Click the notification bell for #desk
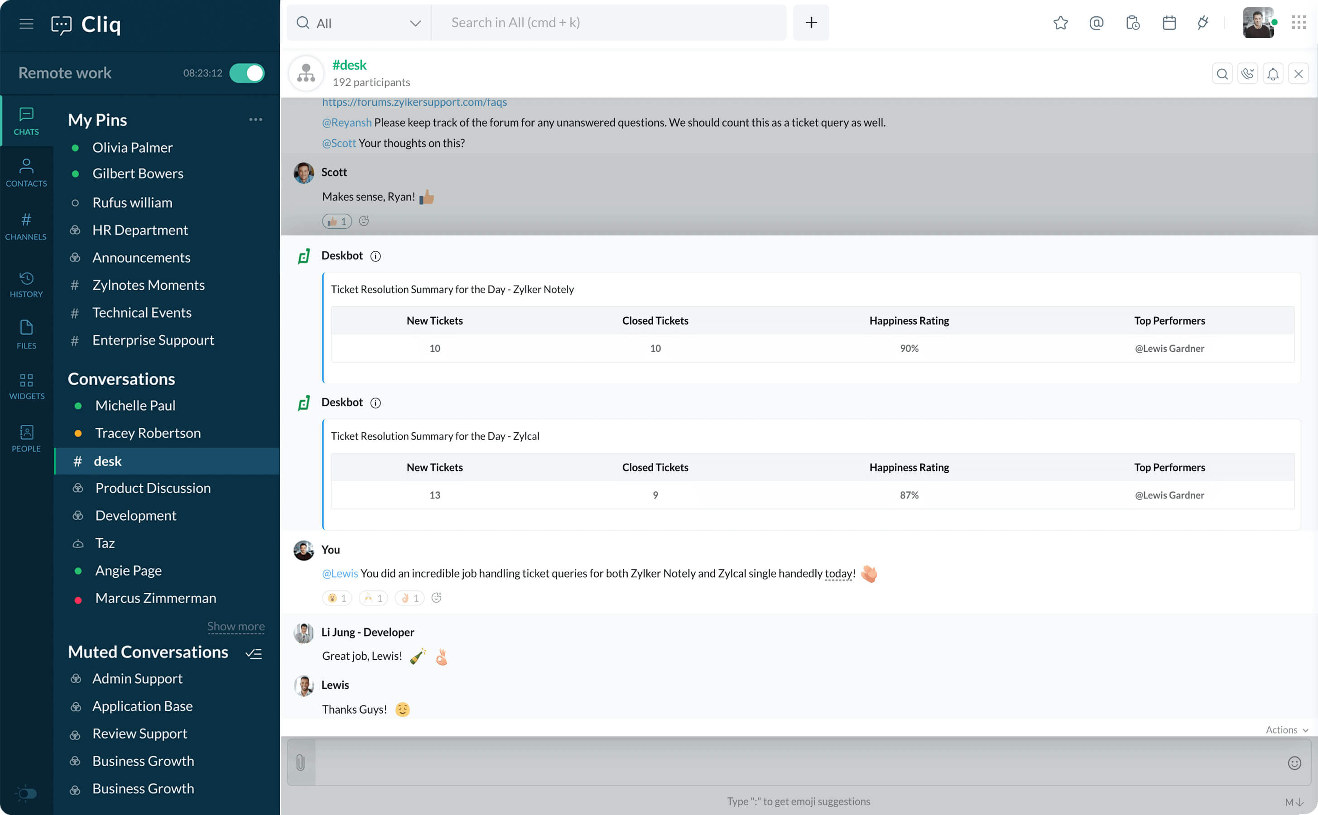The height and width of the screenshot is (815, 1318). coord(1273,74)
